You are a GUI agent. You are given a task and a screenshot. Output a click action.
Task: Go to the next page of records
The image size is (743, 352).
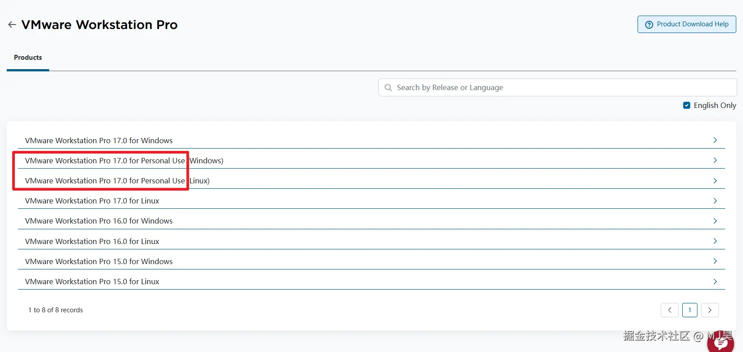(x=710, y=310)
